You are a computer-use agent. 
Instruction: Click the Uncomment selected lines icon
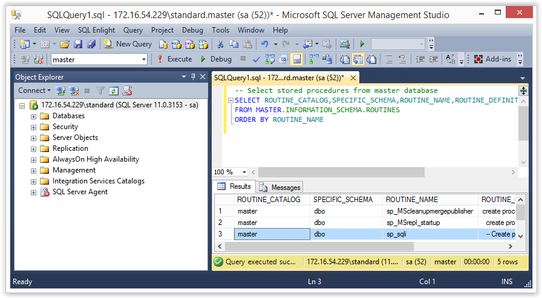pos(402,59)
